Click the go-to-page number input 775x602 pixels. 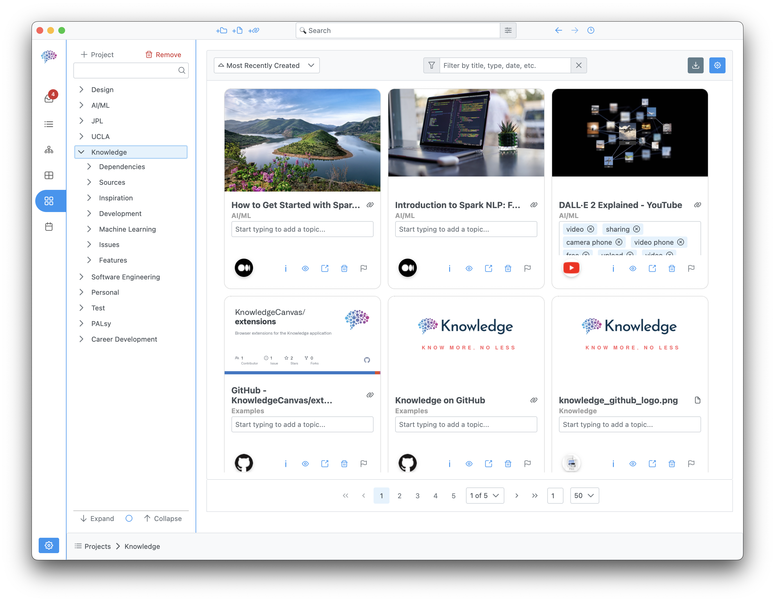pos(555,496)
